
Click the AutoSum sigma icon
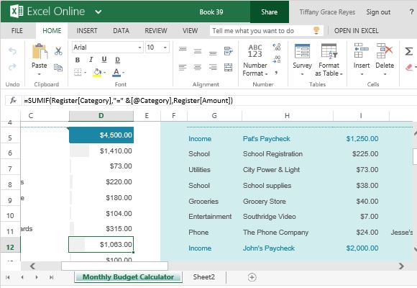click(x=409, y=51)
